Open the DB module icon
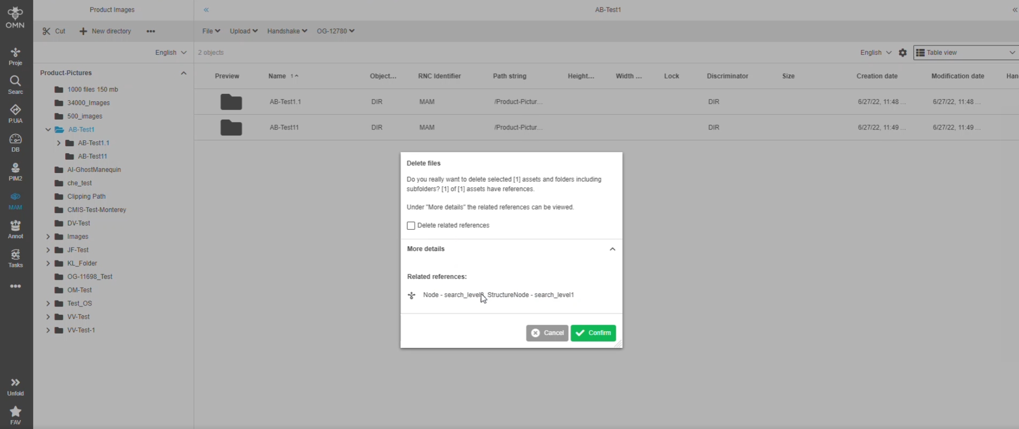Image resolution: width=1019 pixels, height=429 pixels. [x=15, y=142]
